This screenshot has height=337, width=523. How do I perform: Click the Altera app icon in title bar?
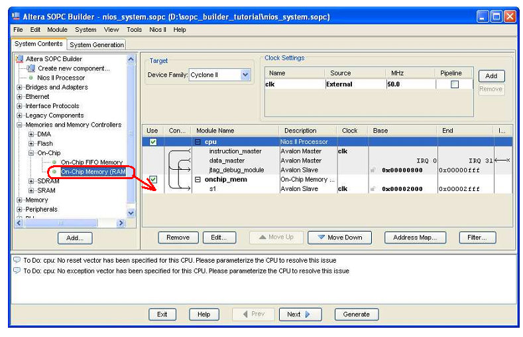pyautogui.click(x=16, y=16)
